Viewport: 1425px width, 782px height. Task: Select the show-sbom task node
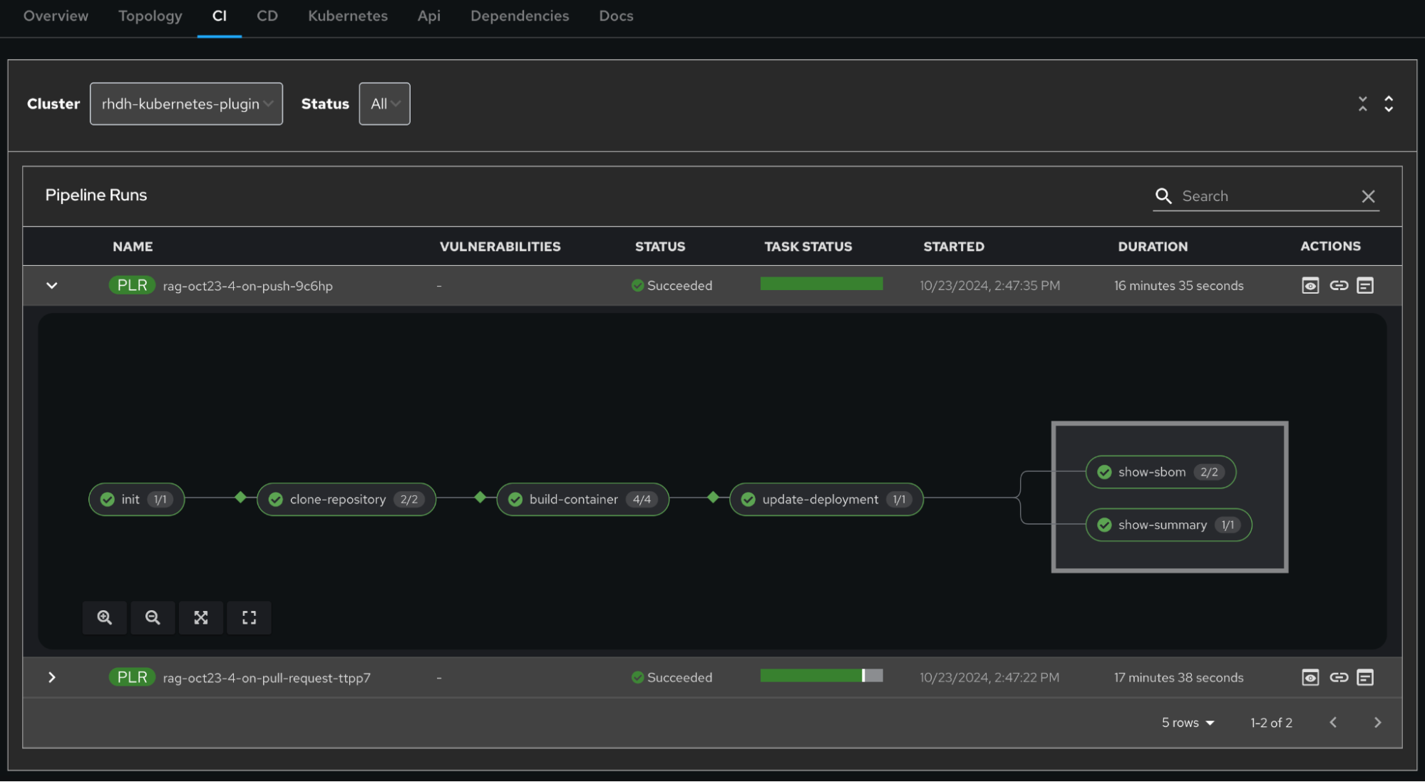point(1161,473)
